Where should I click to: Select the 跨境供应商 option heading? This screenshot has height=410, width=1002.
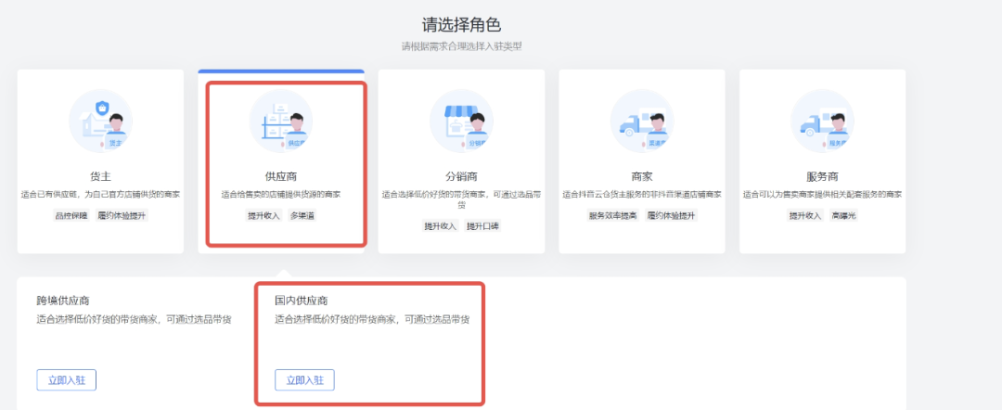(x=63, y=301)
